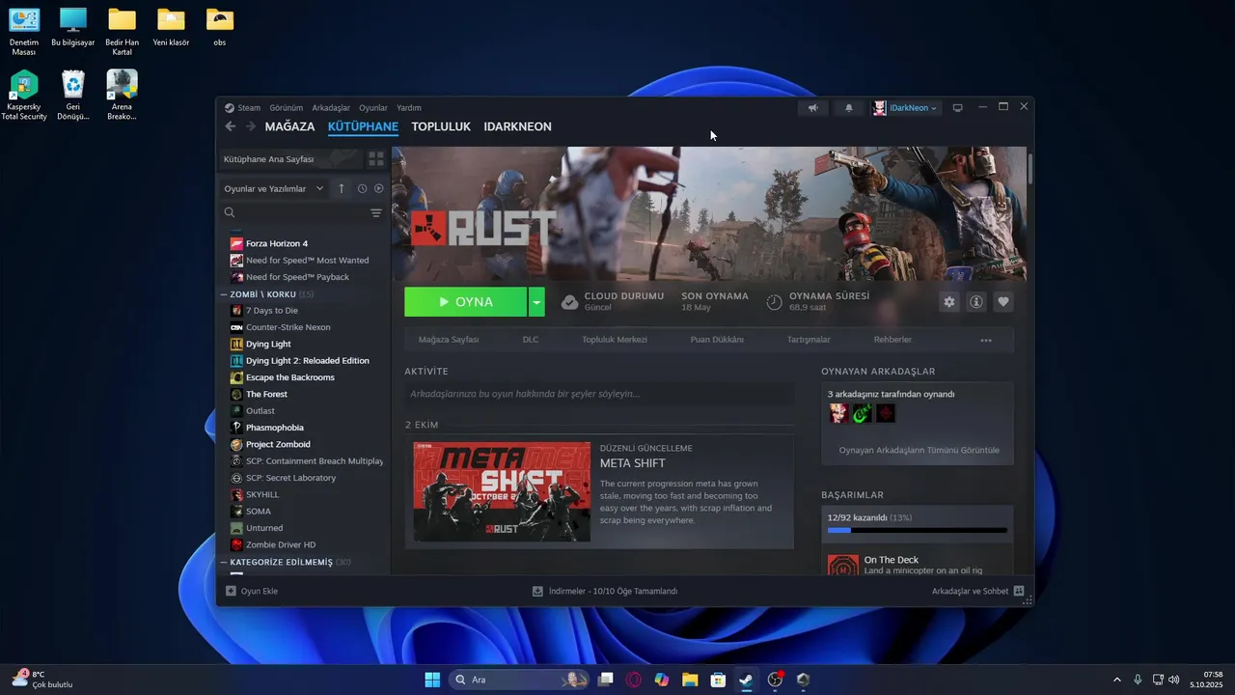
Task: Open Arkadaşlar ve Sohbet
Action: (x=977, y=591)
